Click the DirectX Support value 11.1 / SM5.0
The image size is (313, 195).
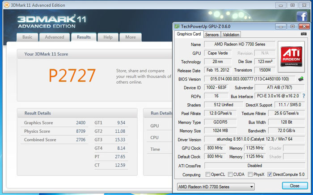(x=290, y=105)
